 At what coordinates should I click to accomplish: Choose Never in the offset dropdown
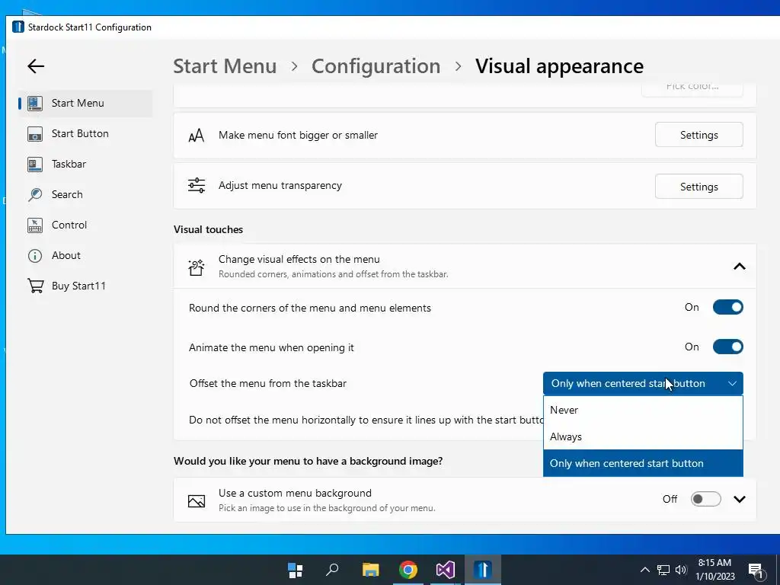pyautogui.click(x=643, y=410)
